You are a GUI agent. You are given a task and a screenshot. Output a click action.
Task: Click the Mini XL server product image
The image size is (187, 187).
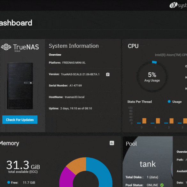[x=20, y=86]
